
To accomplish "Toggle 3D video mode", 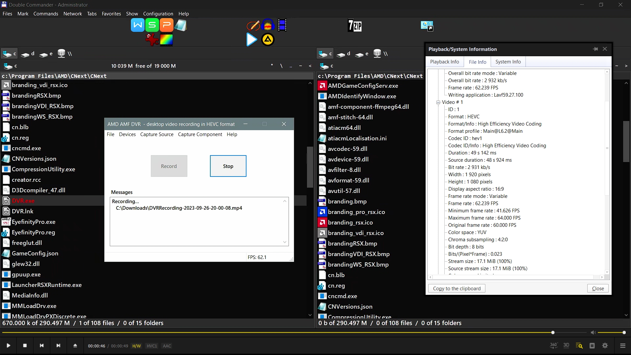I will click(x=567, y=345).
